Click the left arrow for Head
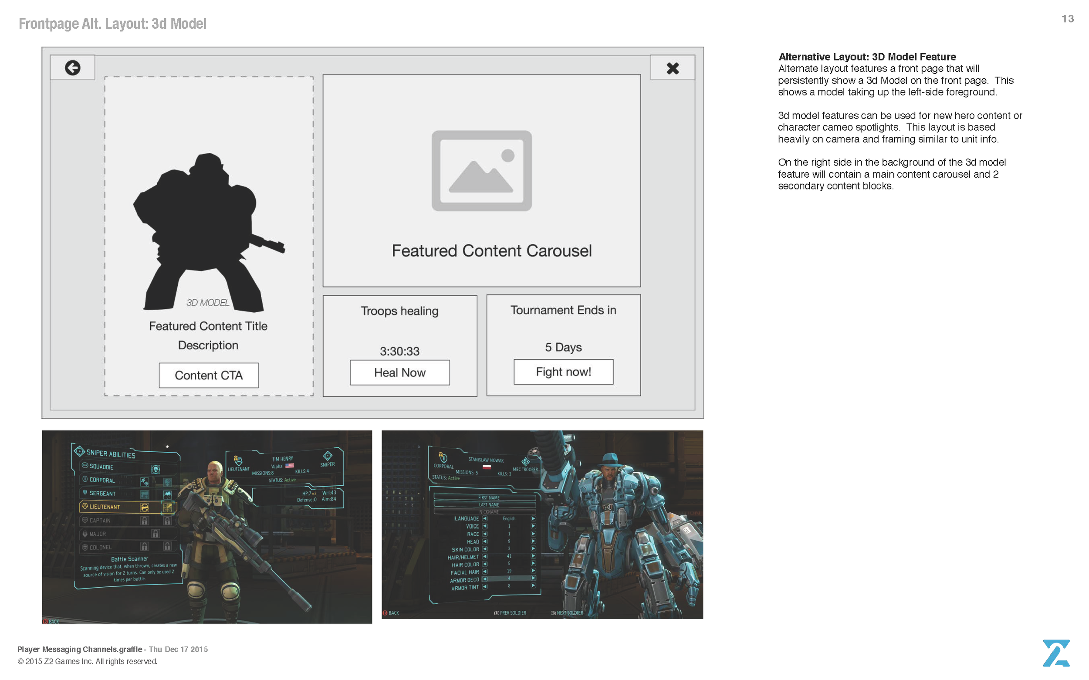The height and width of the screenshot is (680, 1089). coord(485,541)
